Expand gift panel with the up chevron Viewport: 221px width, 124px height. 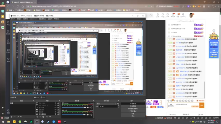coord(161,102)
